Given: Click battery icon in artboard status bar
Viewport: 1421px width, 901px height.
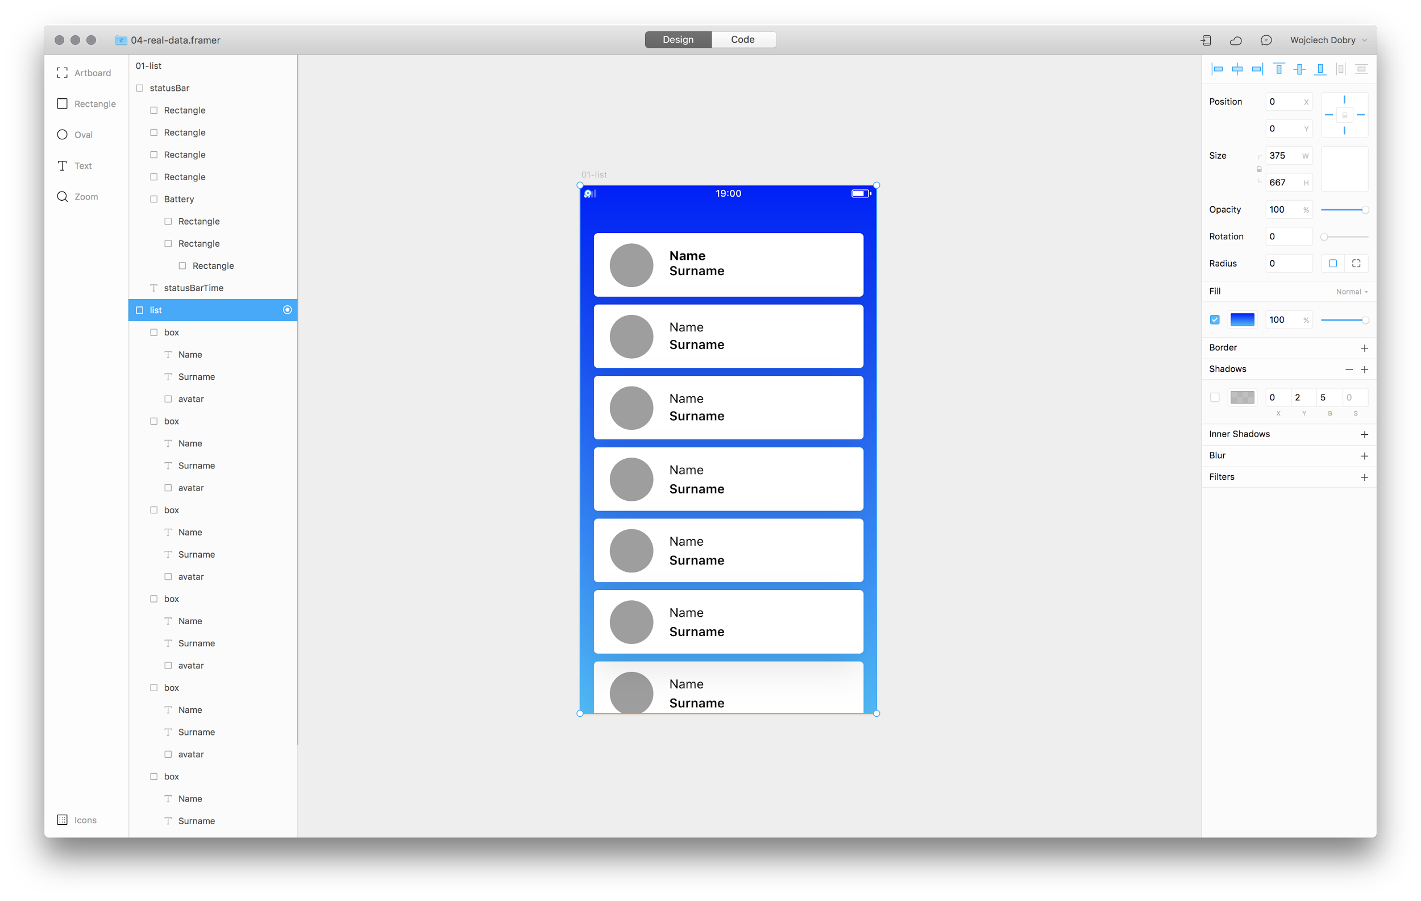Looking at the screenshot, I should tap(861, 193).
